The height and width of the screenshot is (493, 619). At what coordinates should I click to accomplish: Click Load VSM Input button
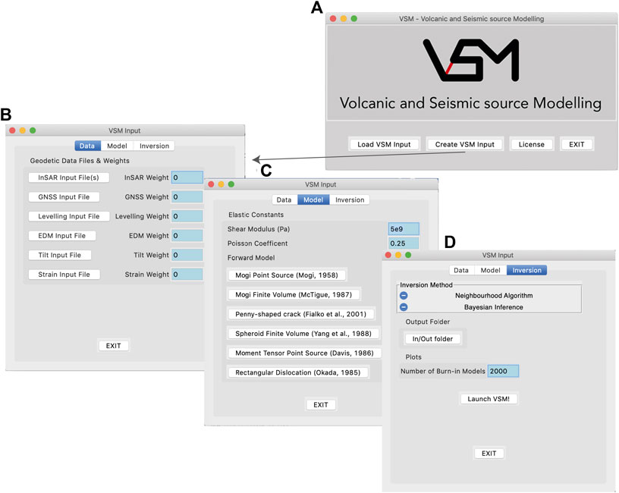[384, 144]
